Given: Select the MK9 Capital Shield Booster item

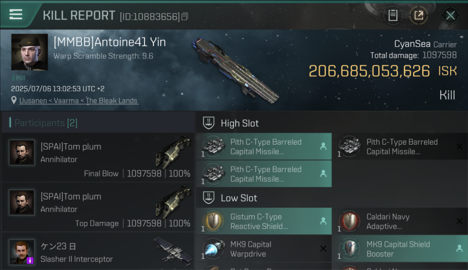Looking at the screenshot, I should (x=400, y=249).
